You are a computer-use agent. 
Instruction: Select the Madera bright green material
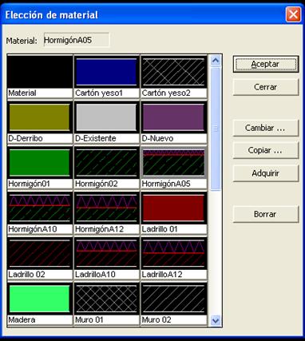(x=40, y=299)
